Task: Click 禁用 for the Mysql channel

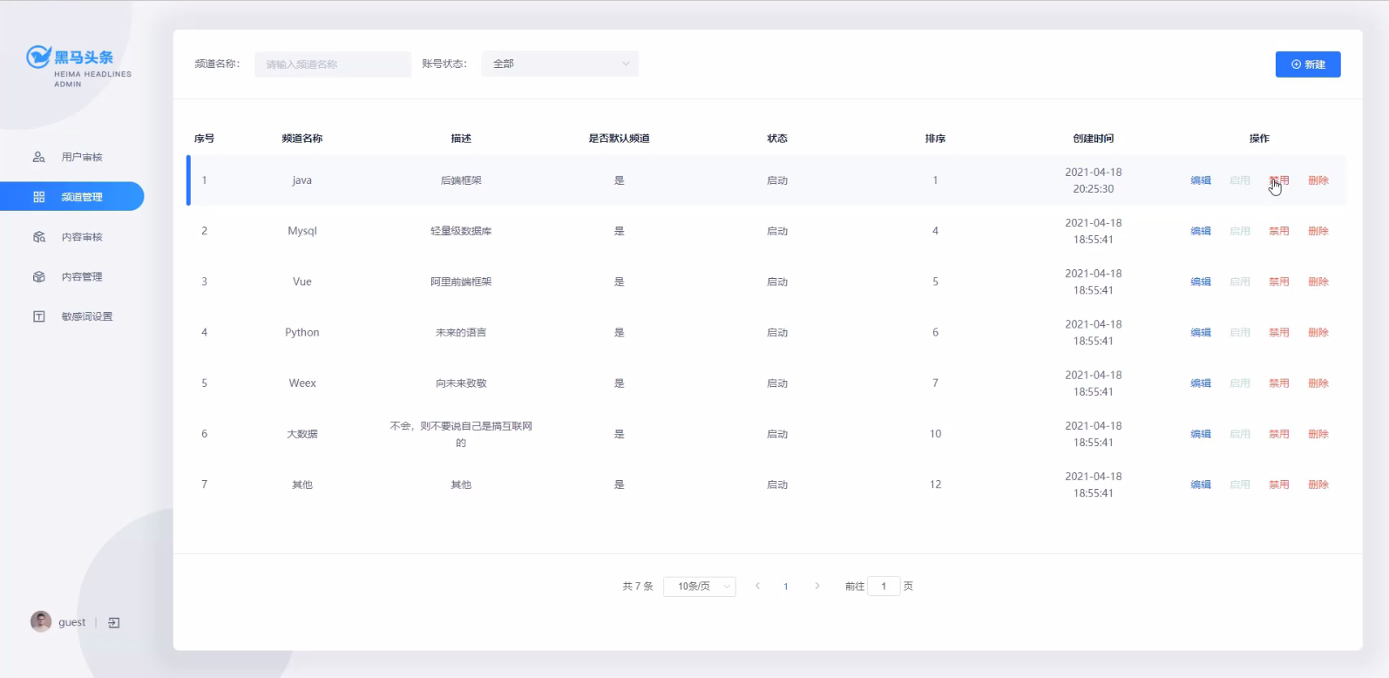Action: click(1279, 231)
